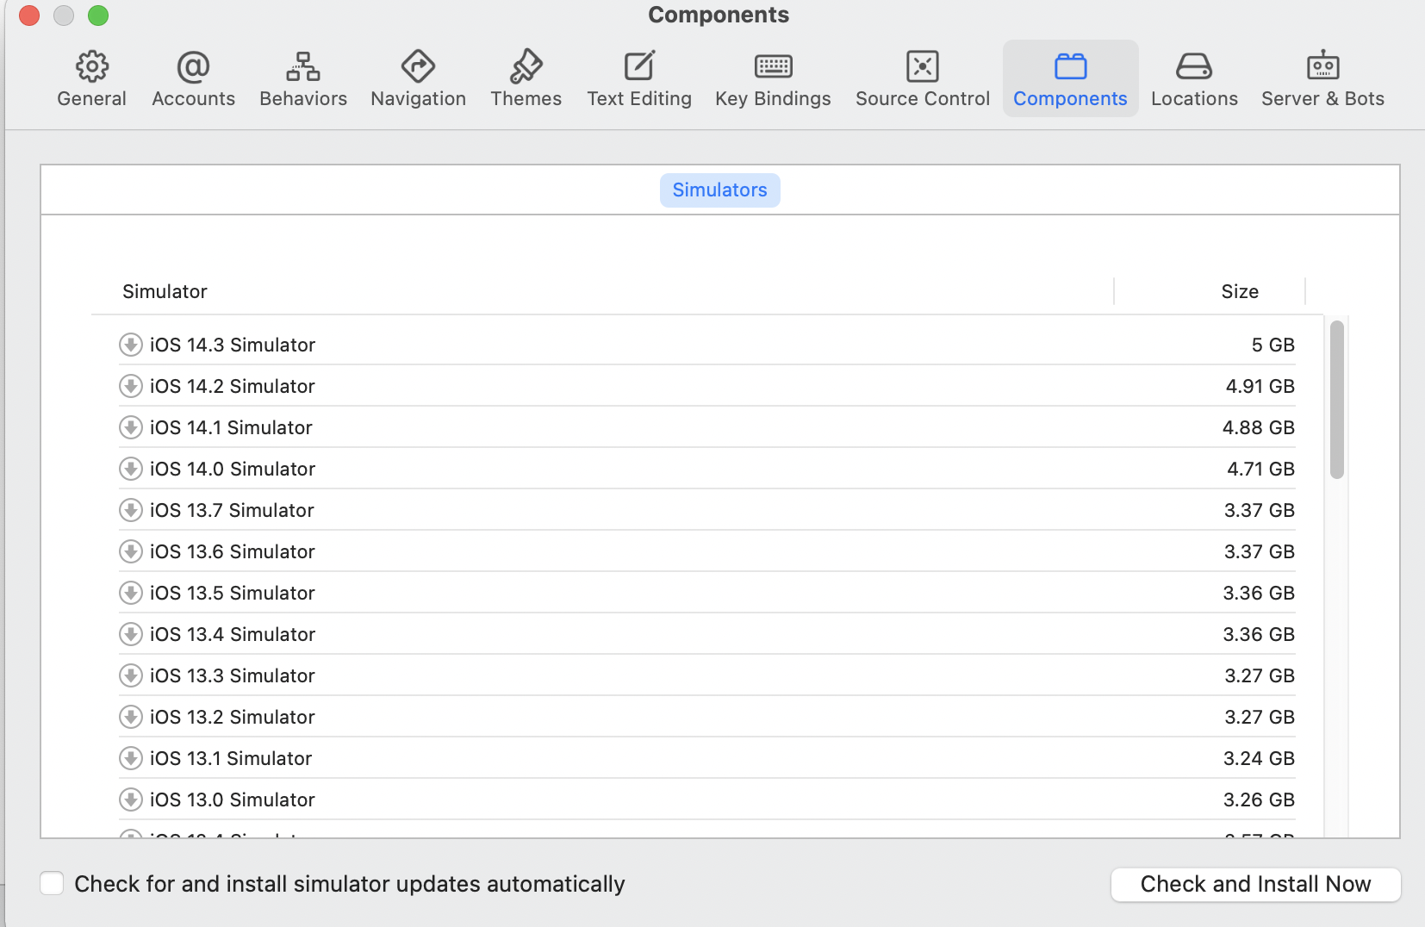Sort by the Size column header
The image size is (1425, 927).
click(x=1240, y=291)
